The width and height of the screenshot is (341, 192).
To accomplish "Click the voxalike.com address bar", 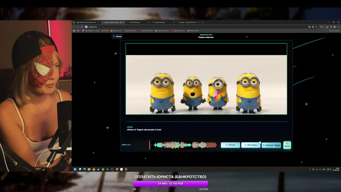I will pyautogui.click(x=196, y=27).
